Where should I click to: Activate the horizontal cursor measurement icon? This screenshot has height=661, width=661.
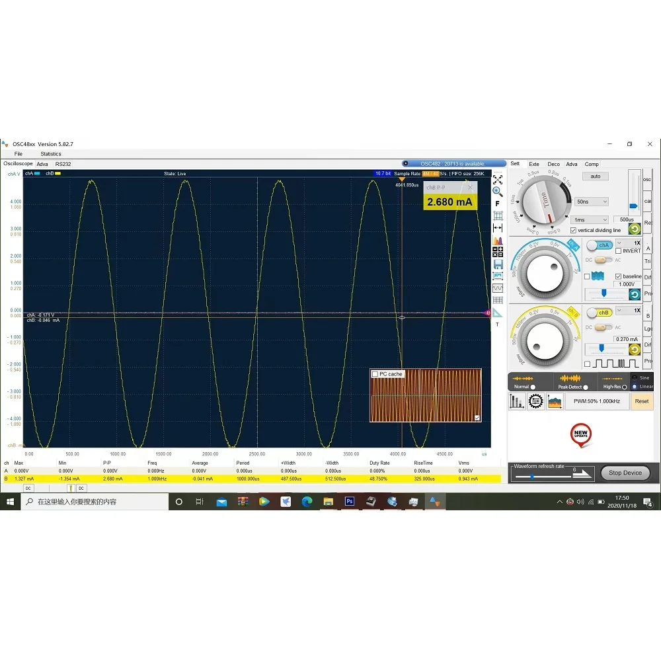pyautogui.click(x=498, y=228)
